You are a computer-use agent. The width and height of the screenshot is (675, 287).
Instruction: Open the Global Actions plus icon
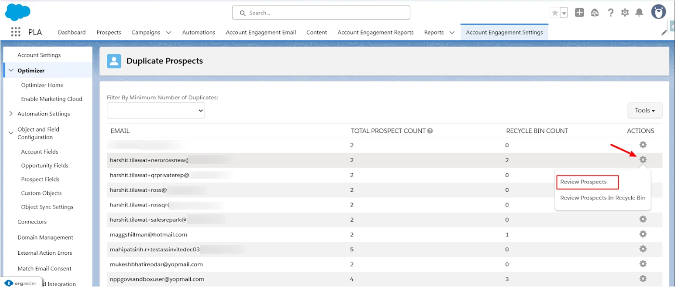[580, 13]
